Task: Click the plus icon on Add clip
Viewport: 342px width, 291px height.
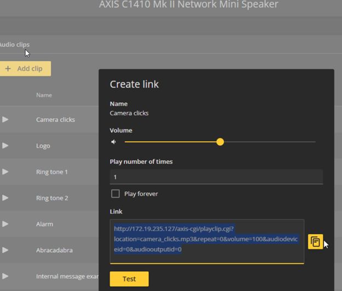Action: point(8,68)
